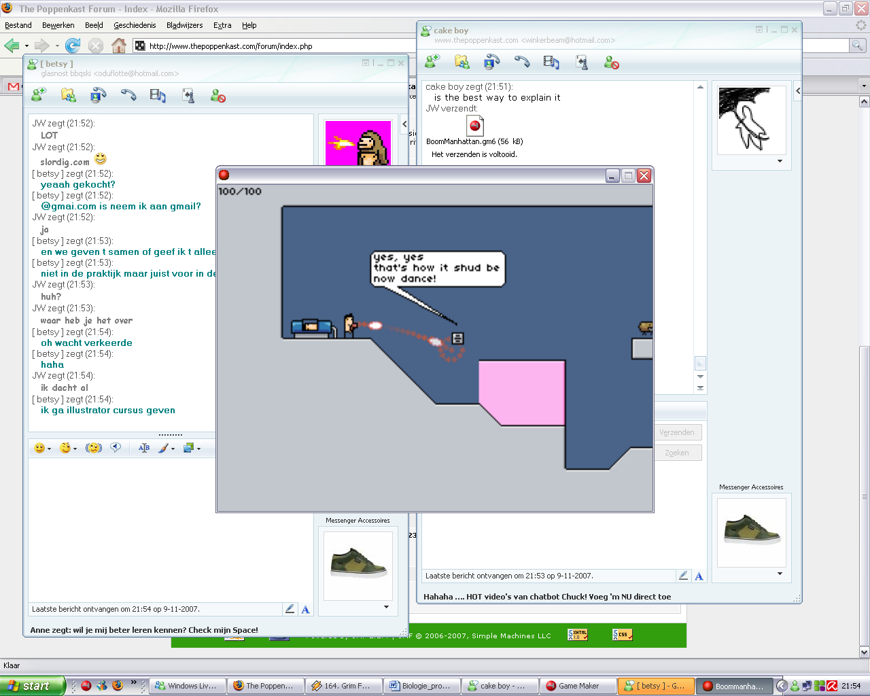This screenshot has width=870, height=696.
Task: Open share files icon in cake boy chat
Action: (462, 63)
